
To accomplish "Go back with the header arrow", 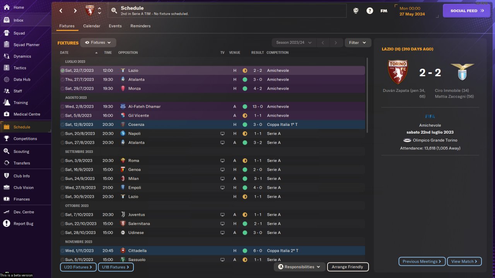I will click(x=61, y=11).
